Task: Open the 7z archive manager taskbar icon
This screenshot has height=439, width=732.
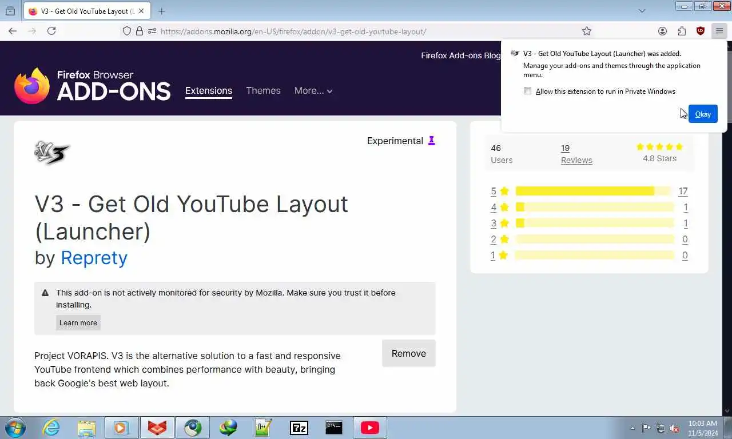Action: (x=299, y=428)
